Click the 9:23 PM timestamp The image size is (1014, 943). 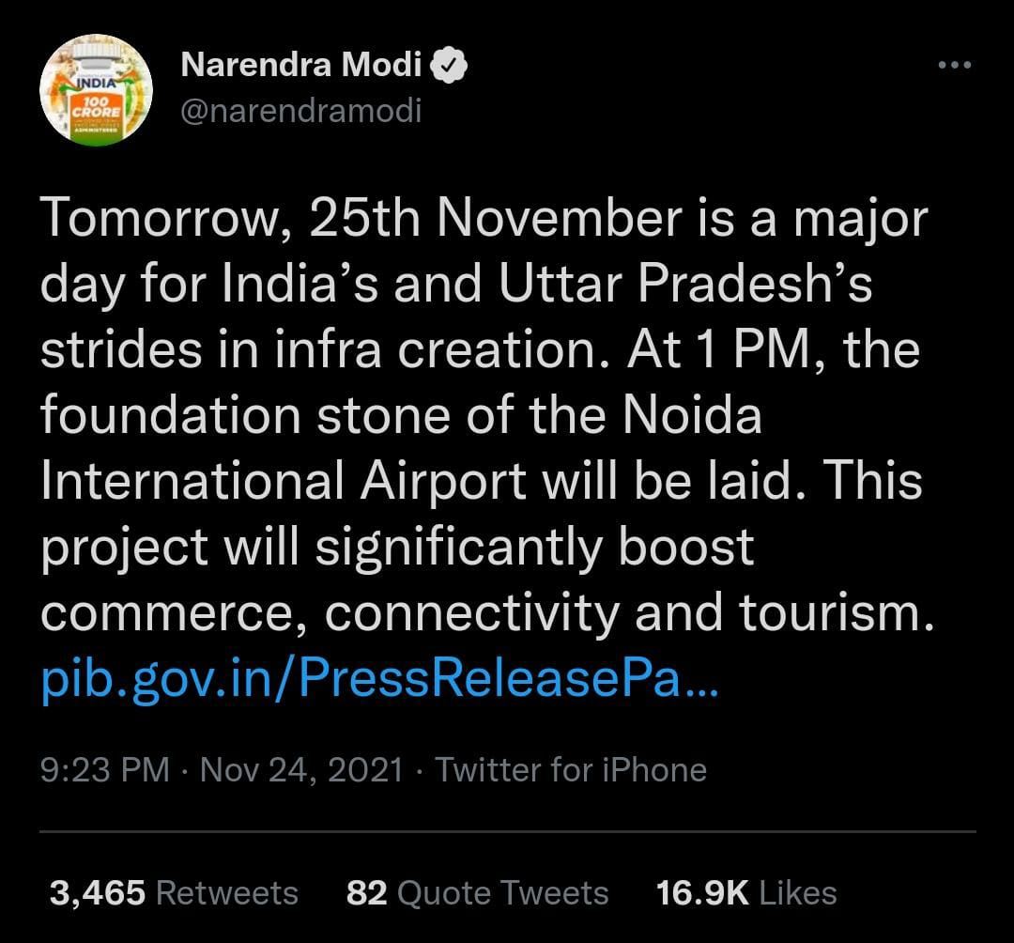(x=105, y=770)
